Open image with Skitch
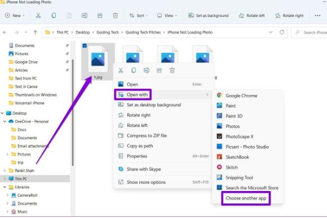The width and height of the screenshot is (327, 218). click(248, 167)
